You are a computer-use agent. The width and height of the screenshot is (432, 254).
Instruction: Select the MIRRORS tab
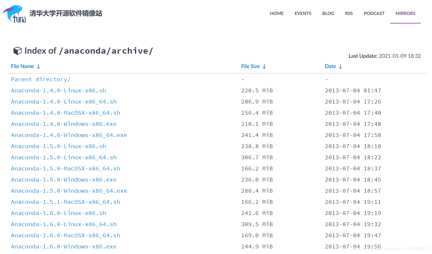click(x=405, y=13)
